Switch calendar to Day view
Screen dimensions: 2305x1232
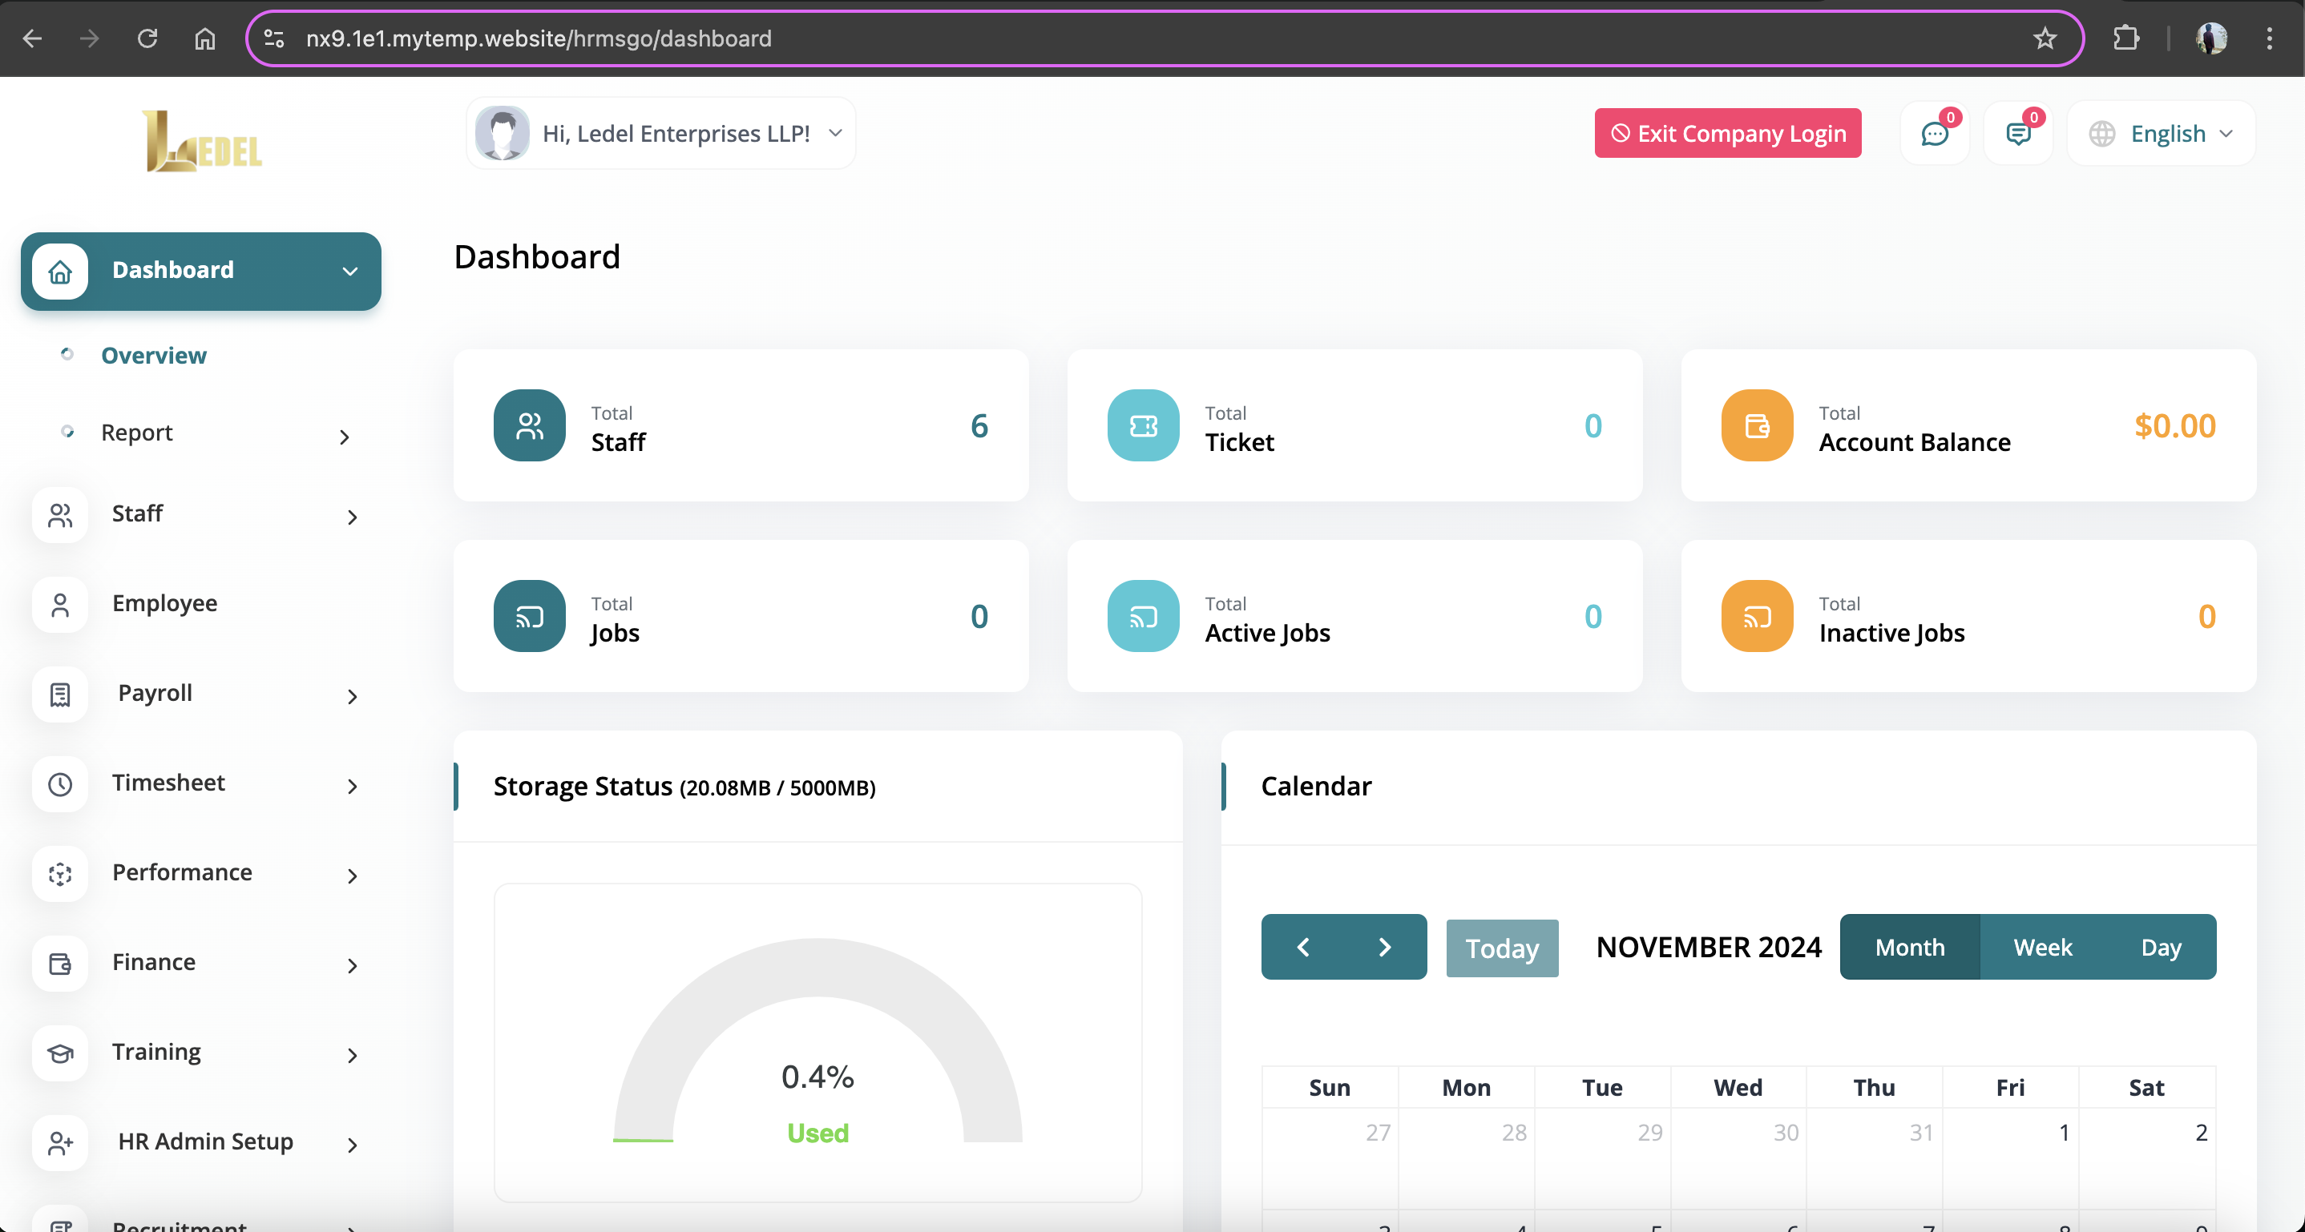tap(2161, 947)
